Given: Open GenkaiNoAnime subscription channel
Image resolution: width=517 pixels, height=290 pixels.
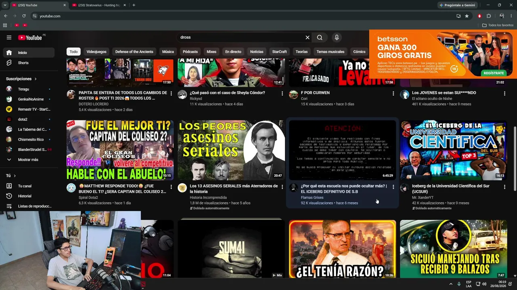Looking at the screenshot, I should (29, 99).
